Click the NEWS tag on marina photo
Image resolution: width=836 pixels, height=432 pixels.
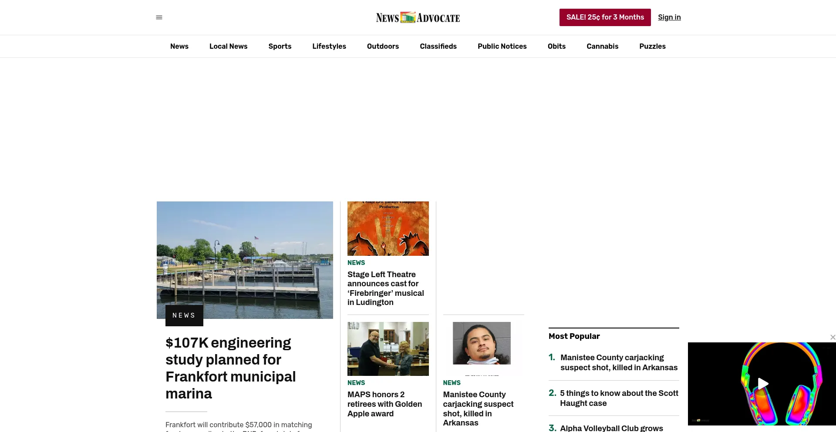coord(184,315)
